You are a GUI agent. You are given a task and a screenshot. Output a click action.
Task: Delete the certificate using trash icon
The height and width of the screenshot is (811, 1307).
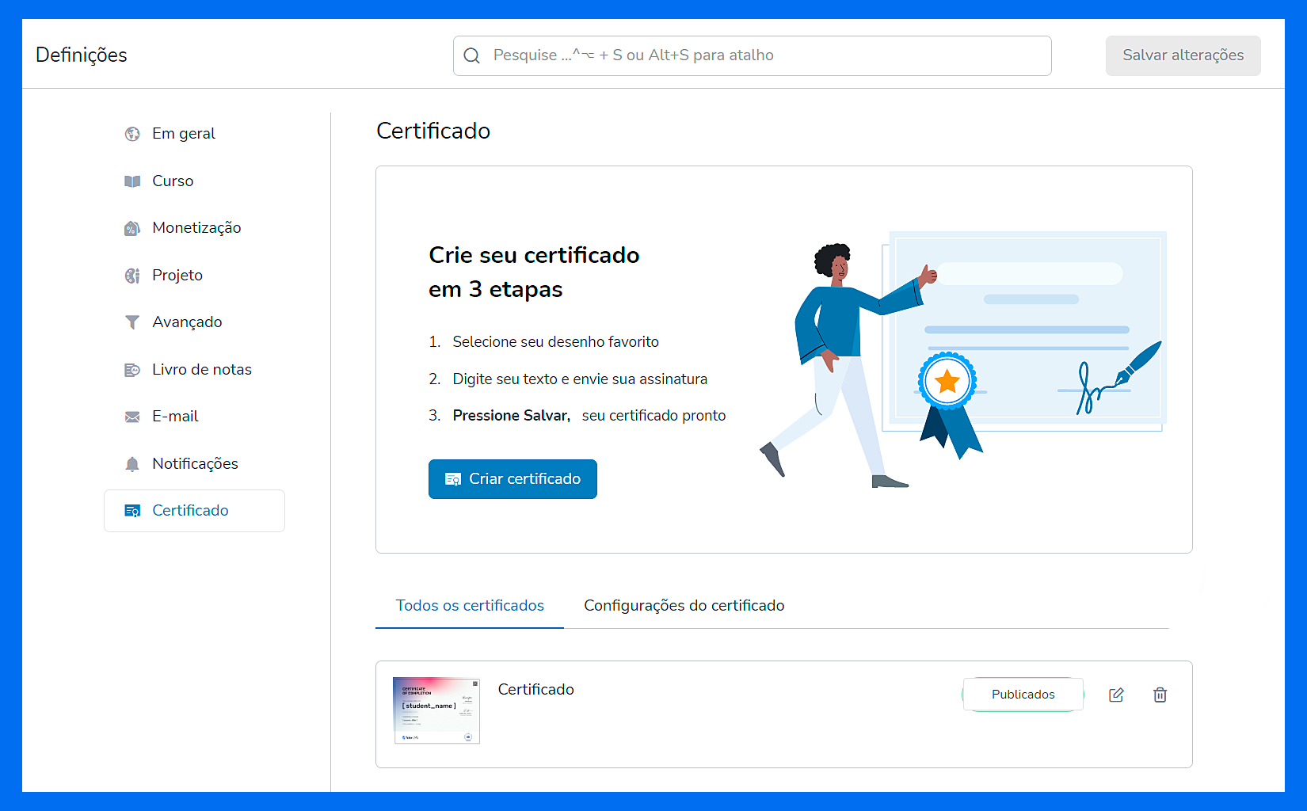[x=1160, y=695]
